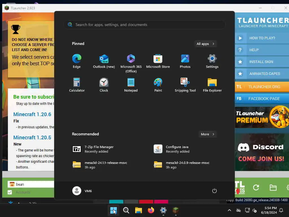289x217 pixels.
Task: Open File Explorer on taskbar
Action: pos(138,210)
